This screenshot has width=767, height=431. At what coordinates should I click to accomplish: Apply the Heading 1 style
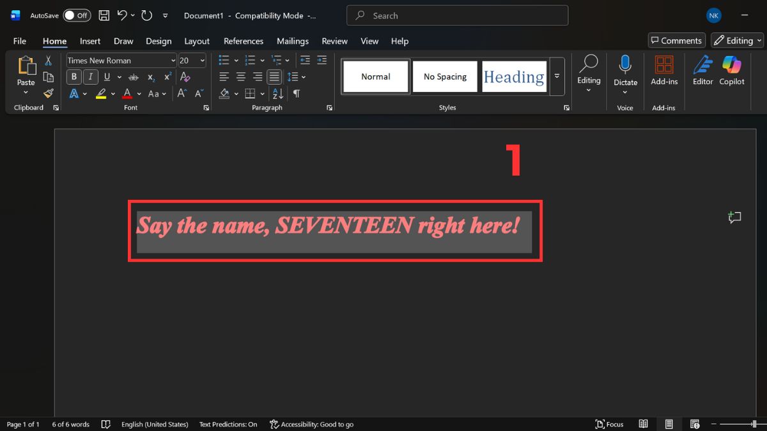(514, 76)
